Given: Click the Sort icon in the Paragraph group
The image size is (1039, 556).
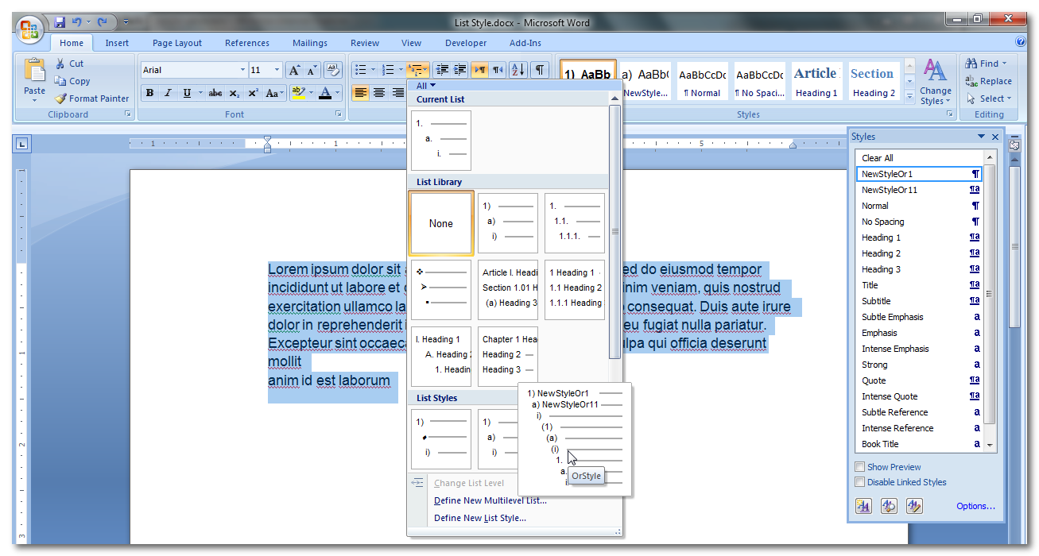Looking at the screenshot, I should coord(518,70).
